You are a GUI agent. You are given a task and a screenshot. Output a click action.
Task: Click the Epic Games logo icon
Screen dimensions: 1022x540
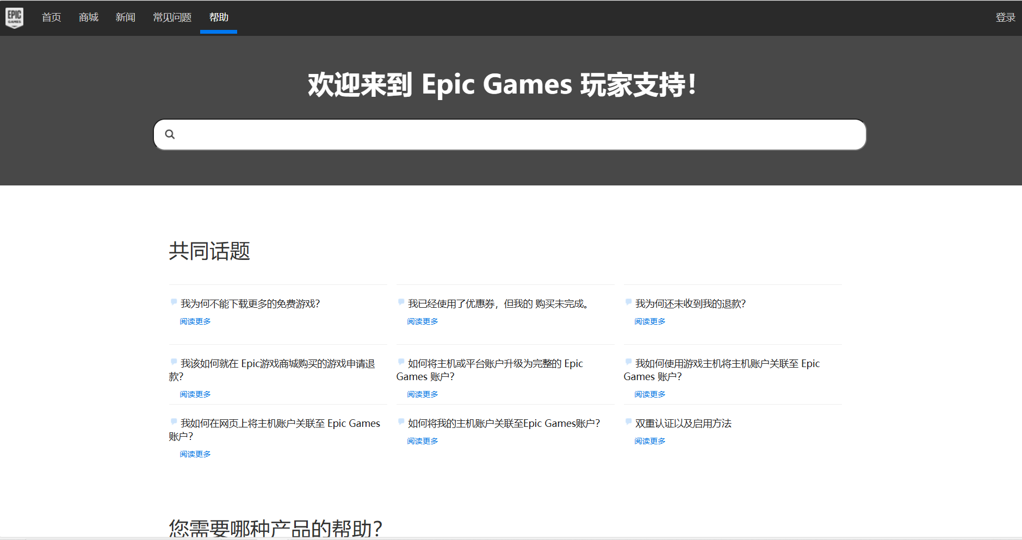pos(14,17)
